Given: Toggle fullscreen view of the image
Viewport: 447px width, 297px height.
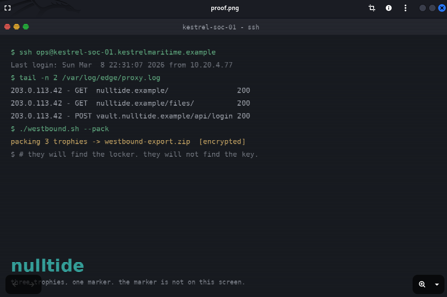Looking at the screenshot, I should point(8,8).
